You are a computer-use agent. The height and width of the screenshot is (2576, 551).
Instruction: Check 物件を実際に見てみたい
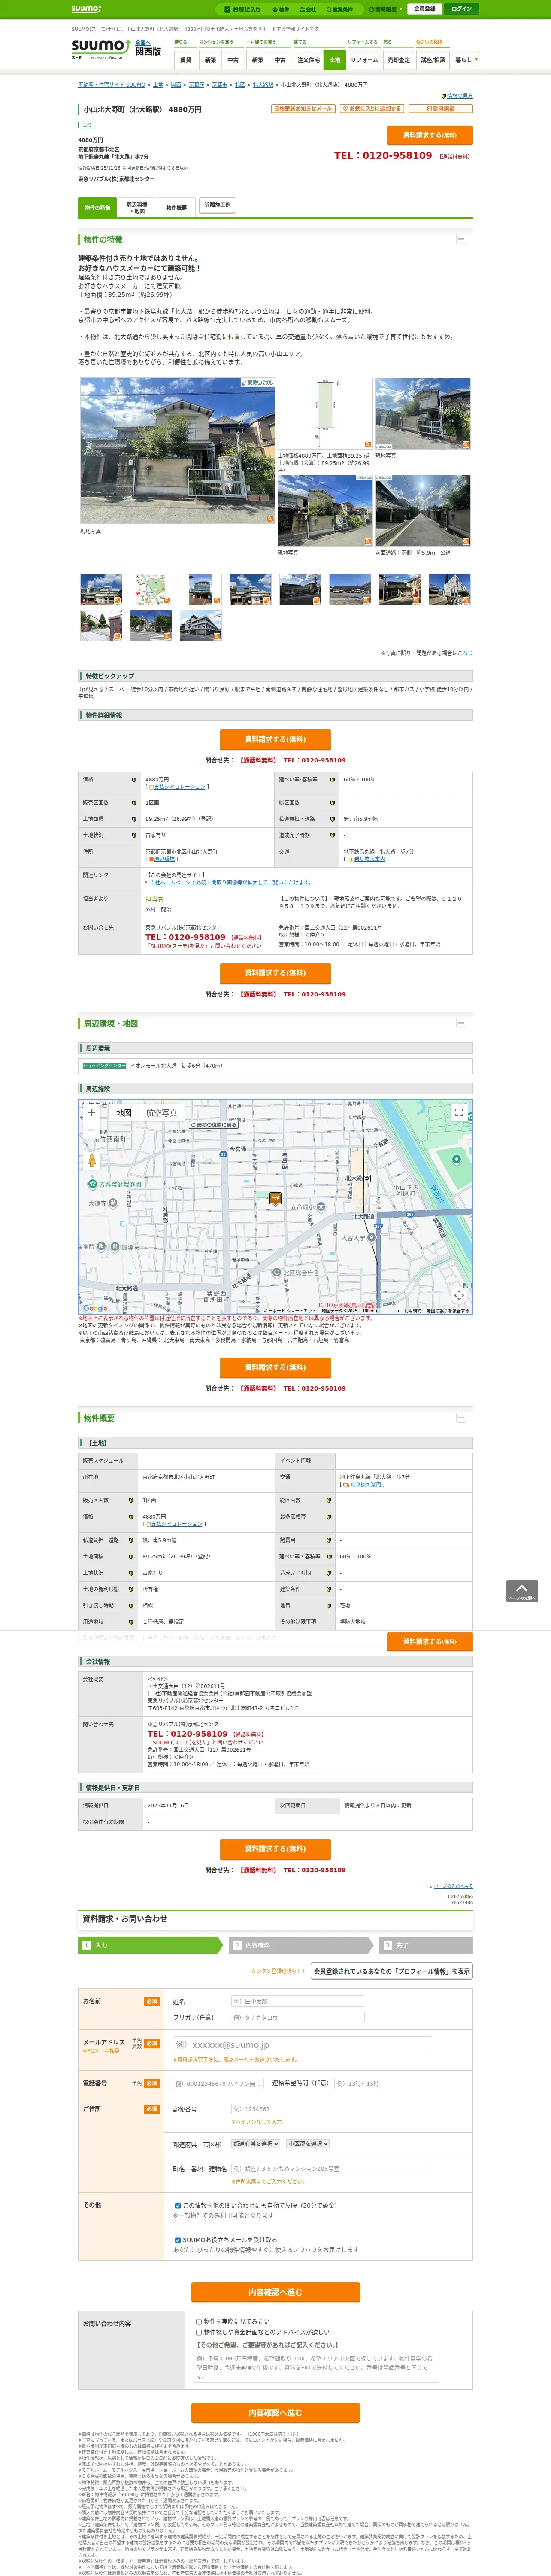(199, 2321)
